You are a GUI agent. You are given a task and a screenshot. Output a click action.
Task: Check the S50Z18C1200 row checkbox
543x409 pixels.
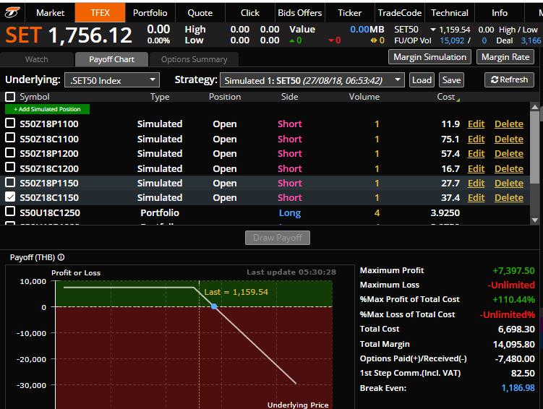tap(10, 168)
